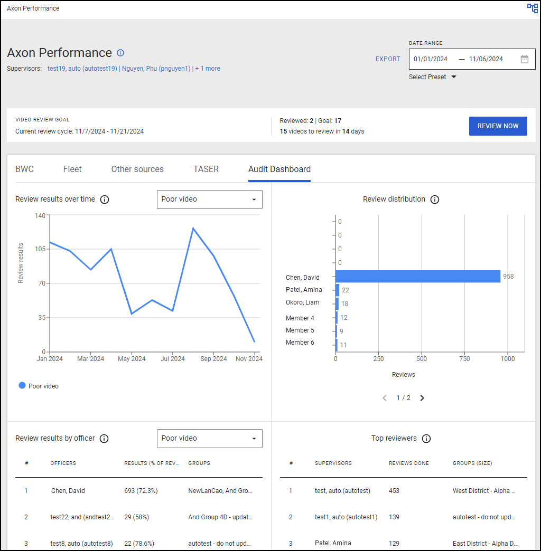Viewport: 541px width, 551px height.
Task: Click the info icon next to Review results over time
Action: point(104,199)
